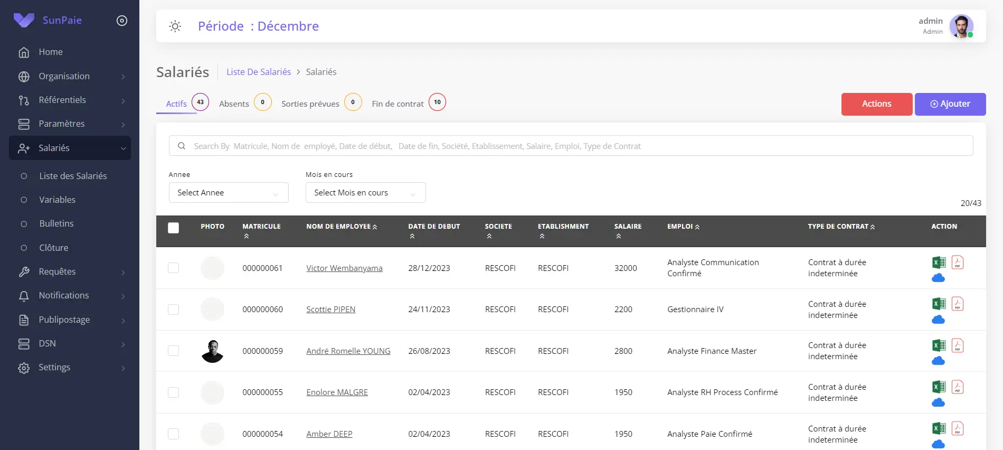
Task: Export Victor Wembanyama row to Excel
Action: [x=939, y=262]
